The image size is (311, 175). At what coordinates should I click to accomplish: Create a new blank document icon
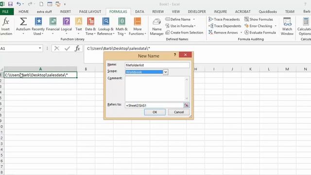41,4
